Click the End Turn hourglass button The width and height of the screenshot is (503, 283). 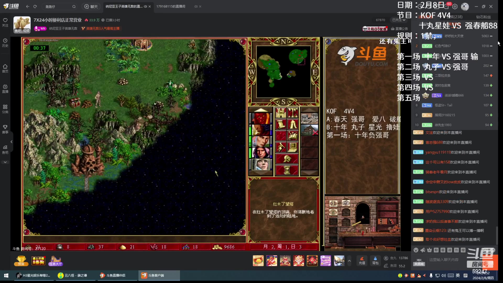(287, 170)
